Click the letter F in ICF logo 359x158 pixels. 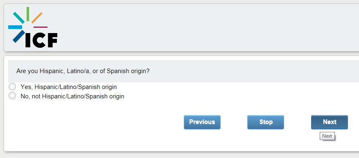[x=52, y=40]
